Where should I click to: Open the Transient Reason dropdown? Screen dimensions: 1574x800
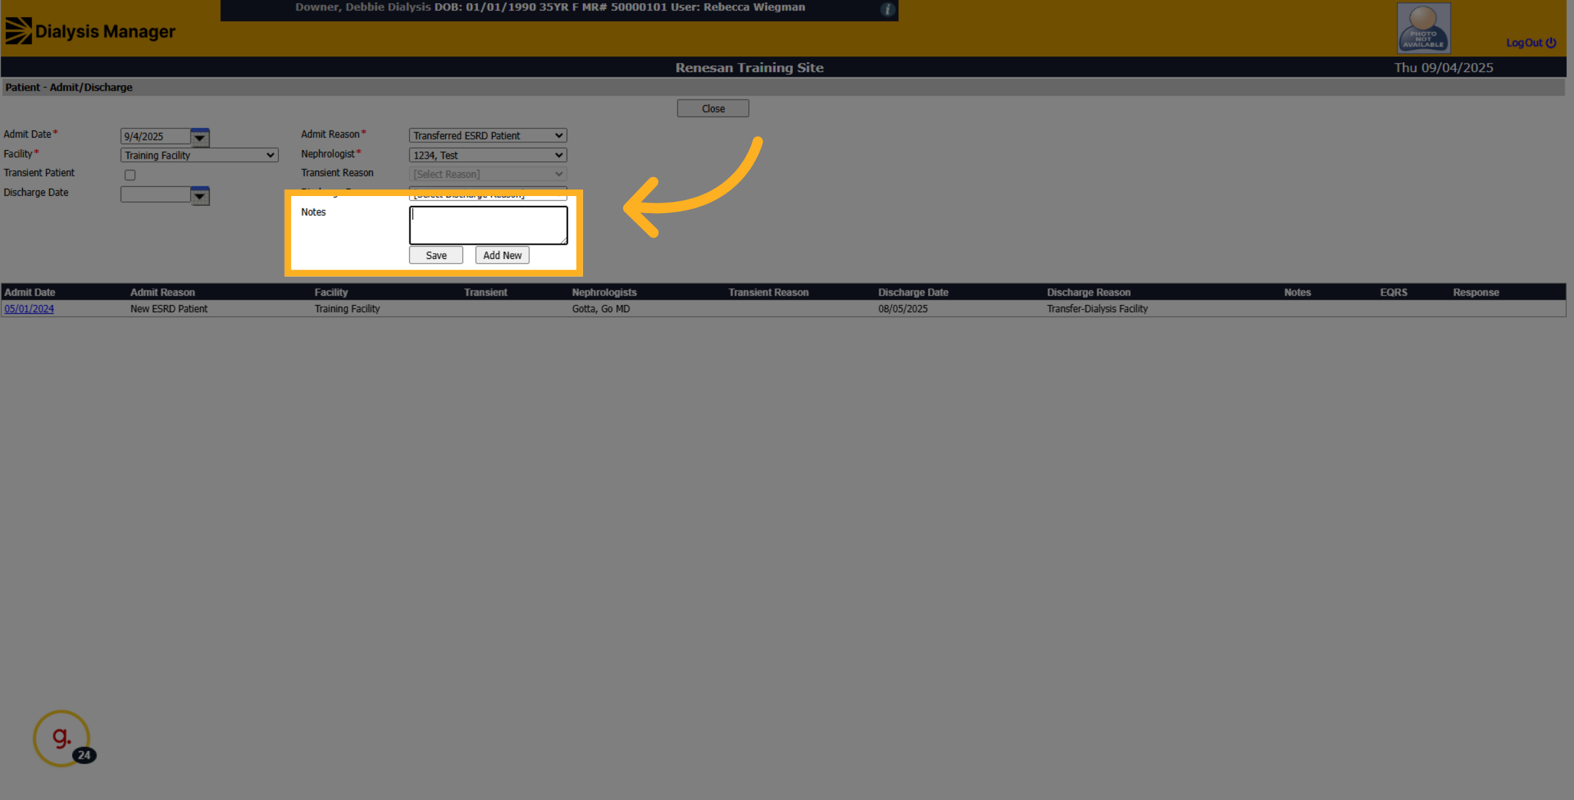(488, 174)
